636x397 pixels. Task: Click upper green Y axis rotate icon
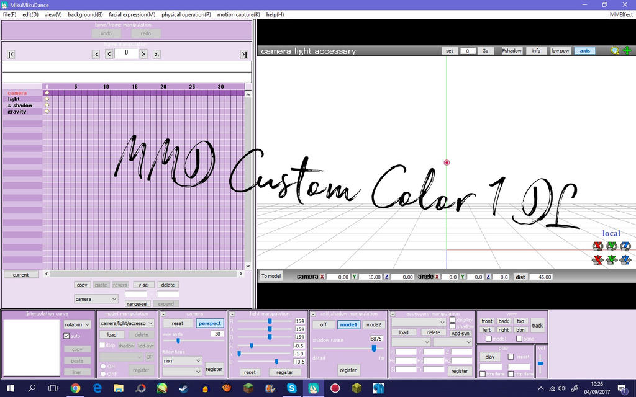(x=612, y=246)
